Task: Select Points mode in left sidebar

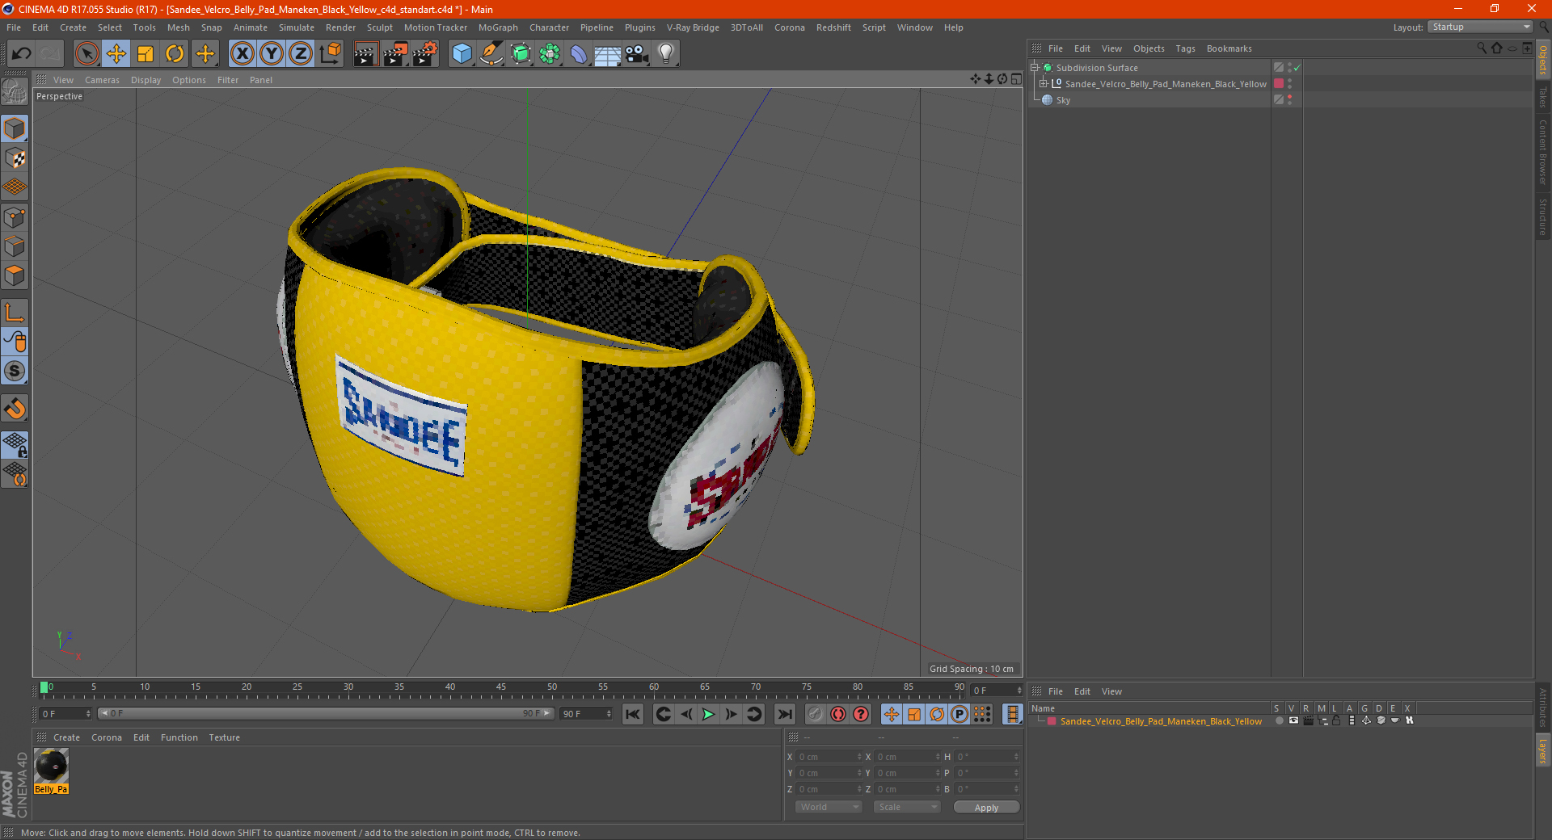Action: [x=15, y=217]
